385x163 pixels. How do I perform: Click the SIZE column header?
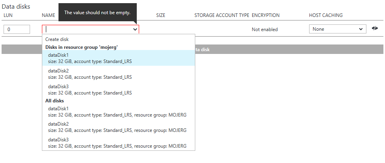point(160,15)
